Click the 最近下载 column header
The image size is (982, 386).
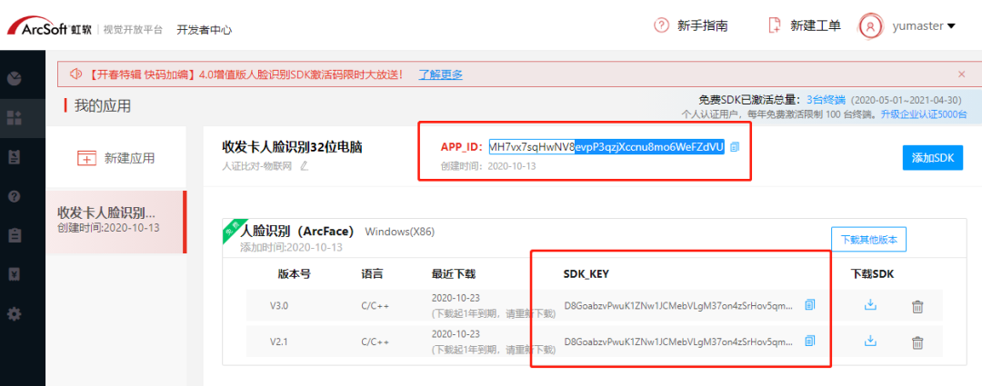click(454, 274)
